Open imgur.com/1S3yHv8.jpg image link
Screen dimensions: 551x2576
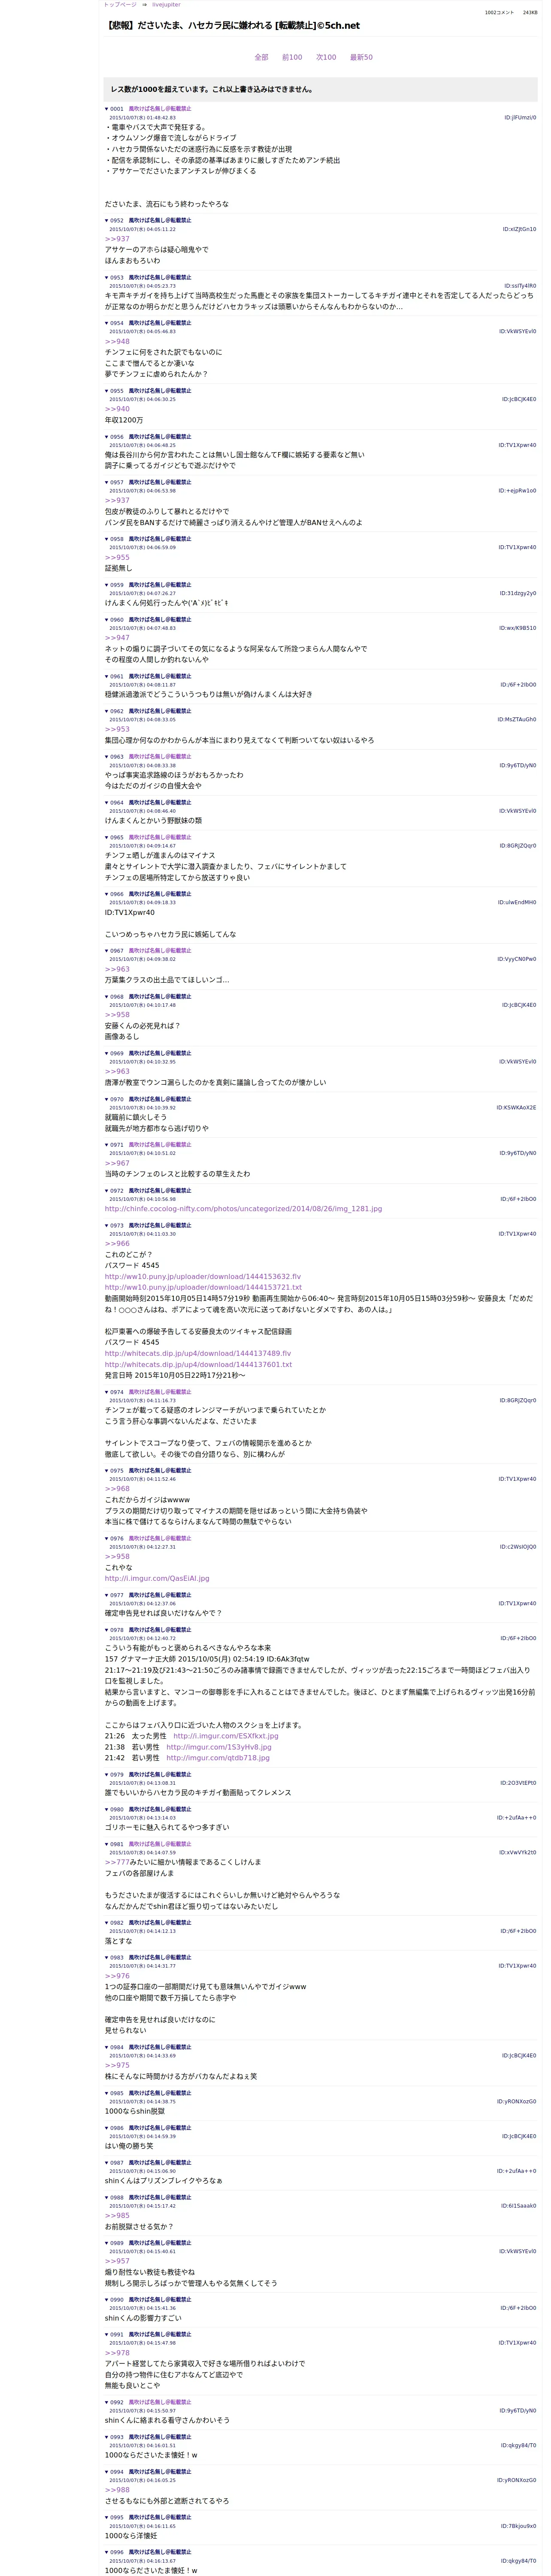(x=219, y=1747)
